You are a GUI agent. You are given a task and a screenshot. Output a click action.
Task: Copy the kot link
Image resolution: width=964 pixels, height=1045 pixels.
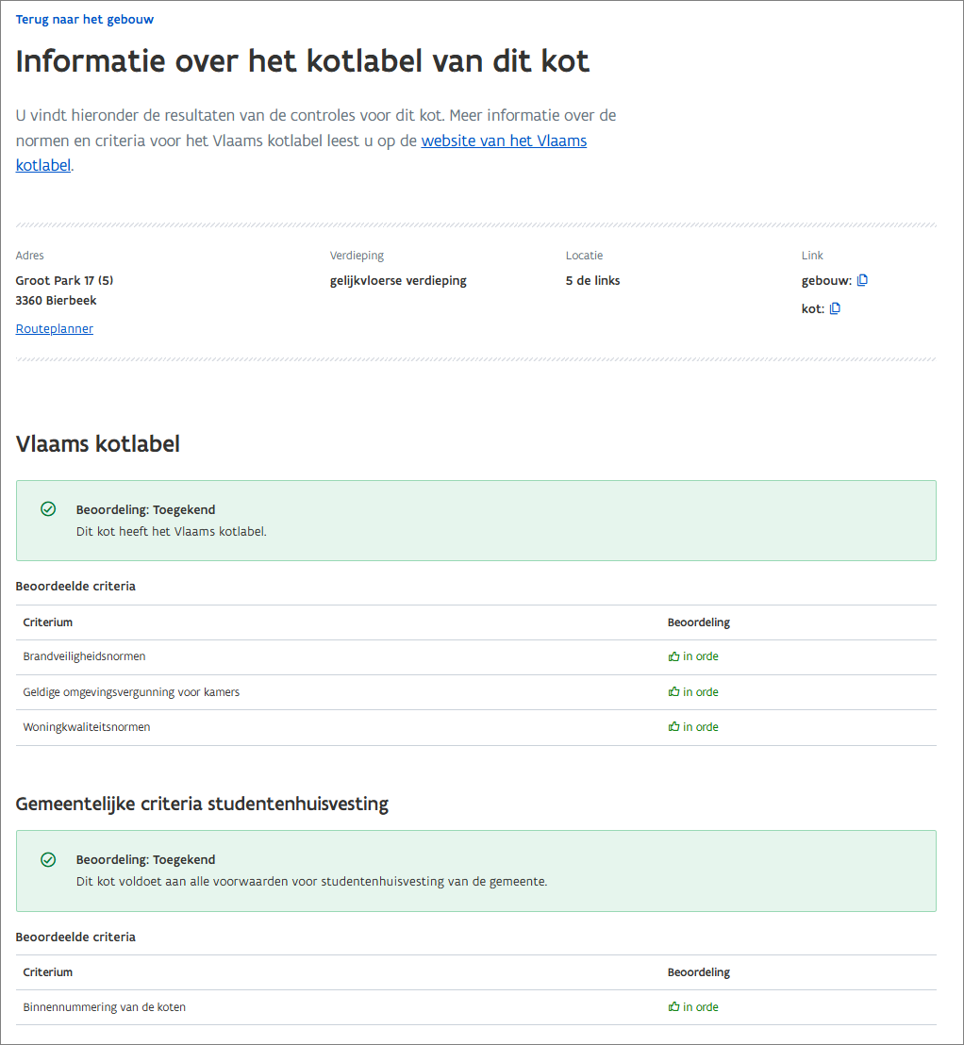coord(835,308)
